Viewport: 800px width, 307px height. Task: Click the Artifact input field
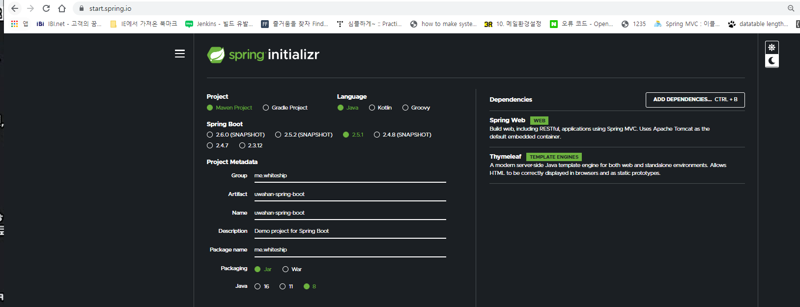(350, 195)
